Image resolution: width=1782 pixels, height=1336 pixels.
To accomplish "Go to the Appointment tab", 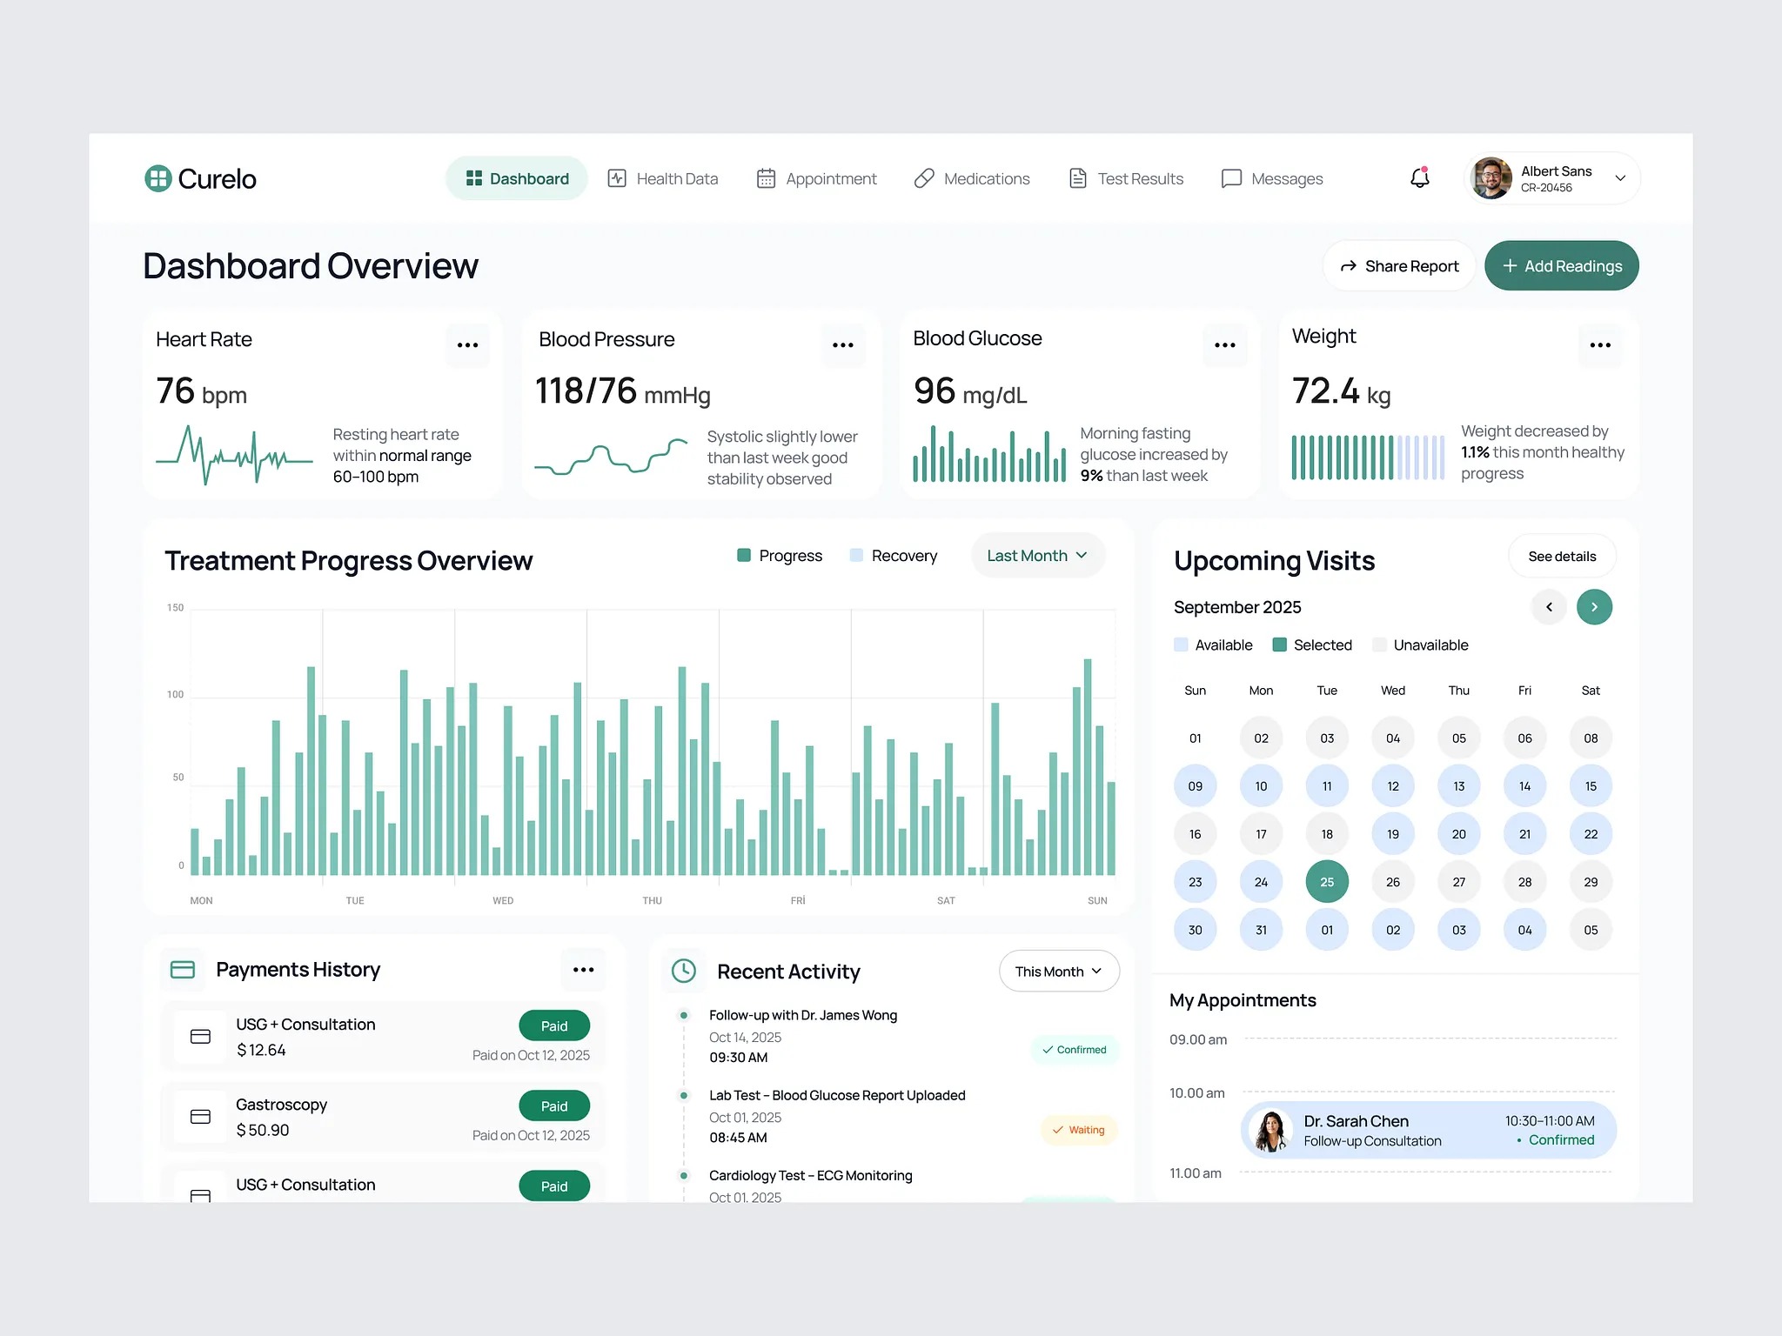I will [817, 178].
